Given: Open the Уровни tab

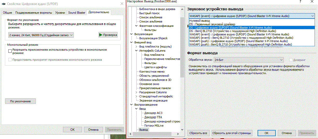Looking at the screenshot, I should pos(60,13).
